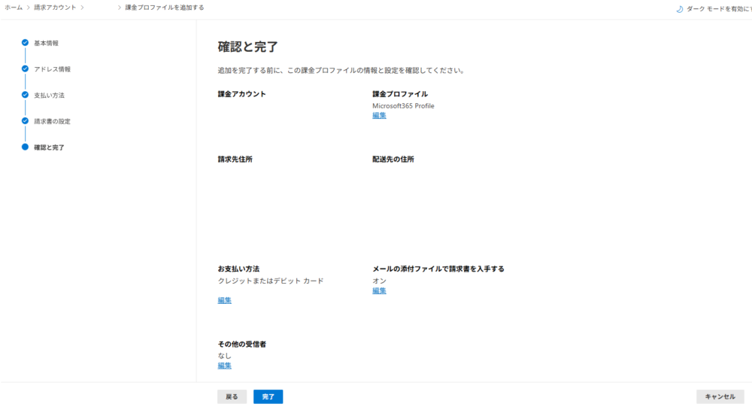Click 編集 under お支払い方法

pos(224,301)
